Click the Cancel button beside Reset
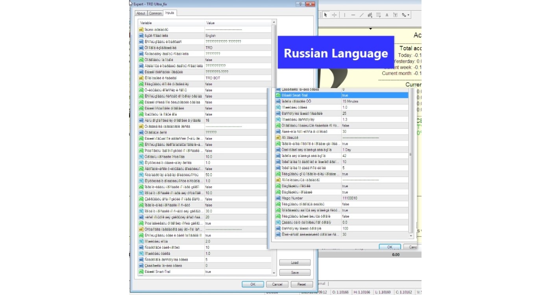The width and height of the screenshot is (551, 295). pos(277,284)
